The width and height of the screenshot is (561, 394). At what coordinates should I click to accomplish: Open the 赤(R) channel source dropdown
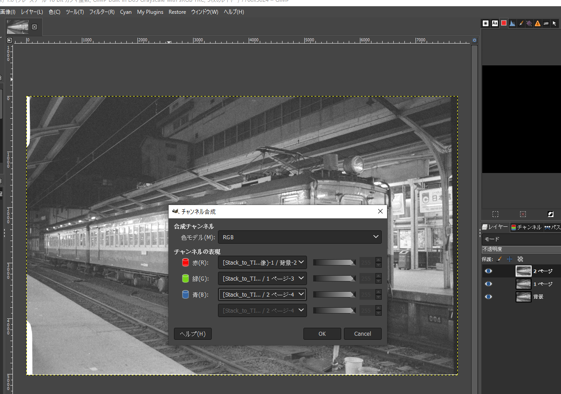click(x=262, y=262)
